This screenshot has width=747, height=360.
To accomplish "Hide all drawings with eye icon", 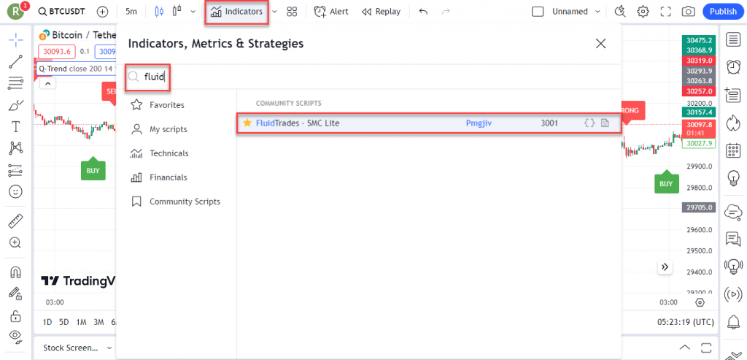I will coord(16,337).
